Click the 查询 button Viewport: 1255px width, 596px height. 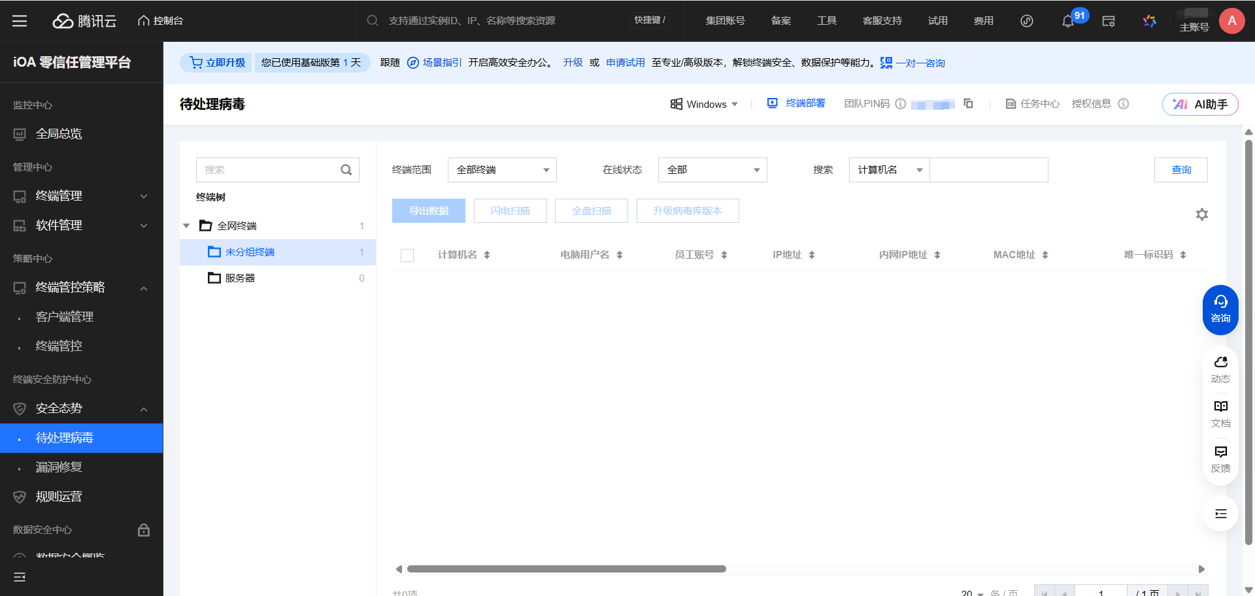pos(1180,170)
